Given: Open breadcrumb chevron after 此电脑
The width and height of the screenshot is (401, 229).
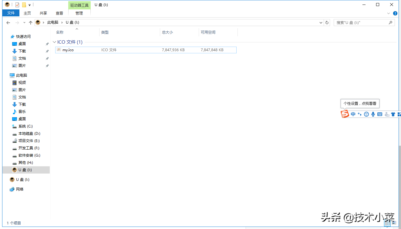Looking at the screenshot, I should 62,22.
